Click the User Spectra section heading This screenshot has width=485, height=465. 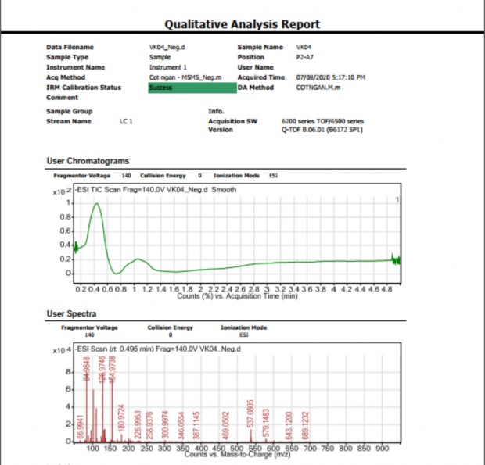click(x=73, y=313)
